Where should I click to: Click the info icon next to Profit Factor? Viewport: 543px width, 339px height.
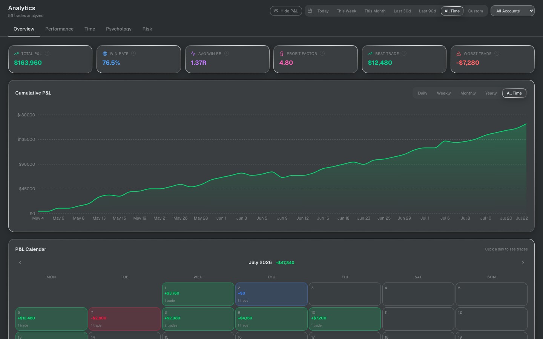[322, 53]
